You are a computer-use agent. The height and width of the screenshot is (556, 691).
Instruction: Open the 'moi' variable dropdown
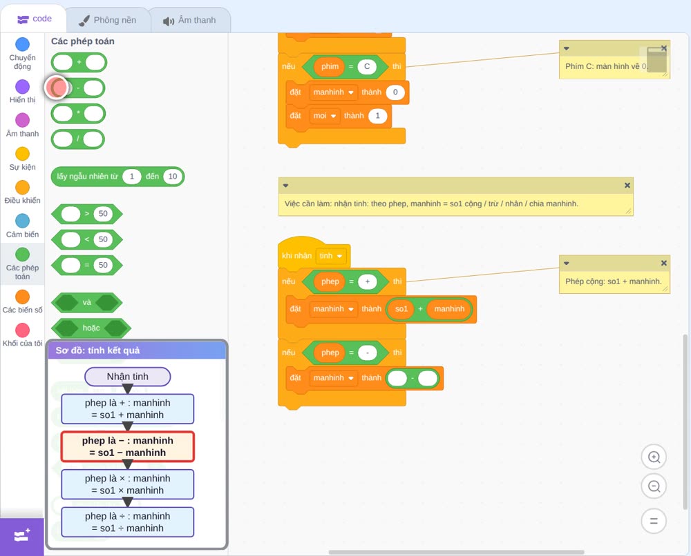coord(324,116)
